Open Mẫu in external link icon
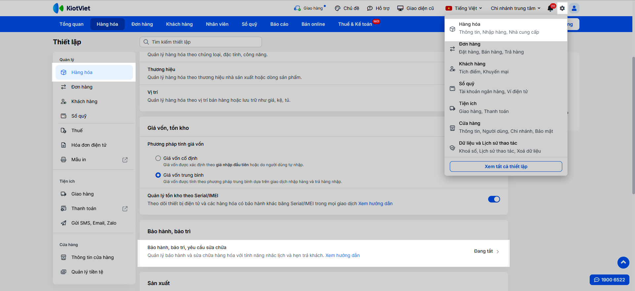Viewport: 635px width, 291px height. tap(125, 160)
